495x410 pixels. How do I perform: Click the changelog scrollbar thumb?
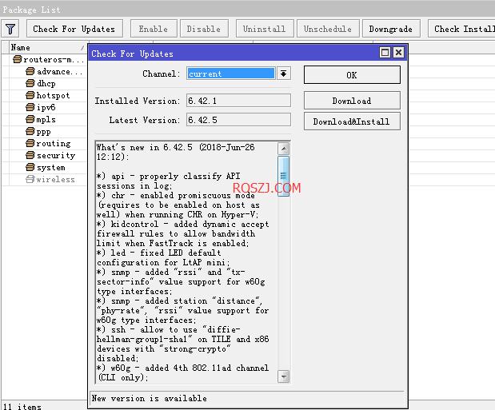pos(284,176)
